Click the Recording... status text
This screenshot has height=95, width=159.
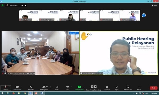[x=14, y=5]
